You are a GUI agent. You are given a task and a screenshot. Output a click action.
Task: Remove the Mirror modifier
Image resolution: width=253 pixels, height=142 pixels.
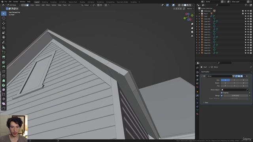tap(247, 76)
